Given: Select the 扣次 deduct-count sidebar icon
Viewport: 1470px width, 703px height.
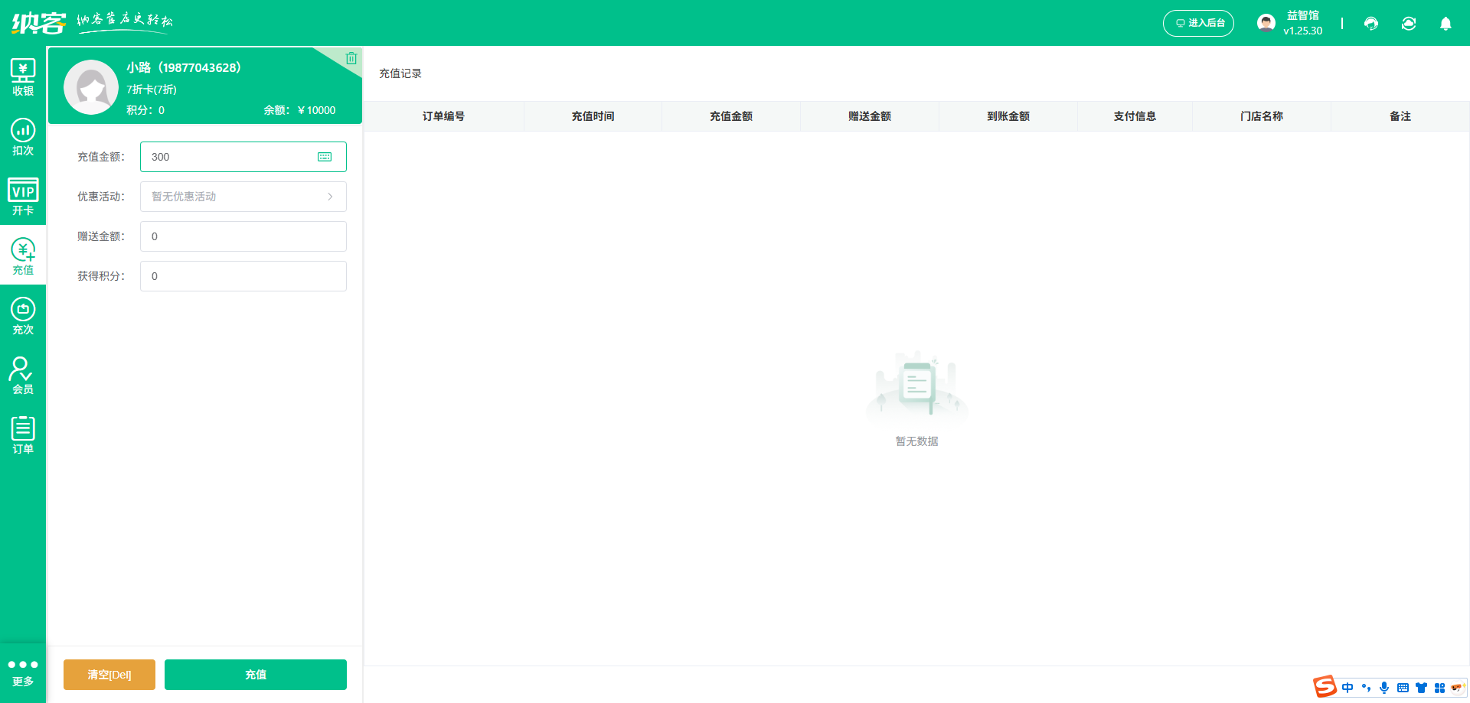Looking at the screenshot, I should [x=23, y=137].
